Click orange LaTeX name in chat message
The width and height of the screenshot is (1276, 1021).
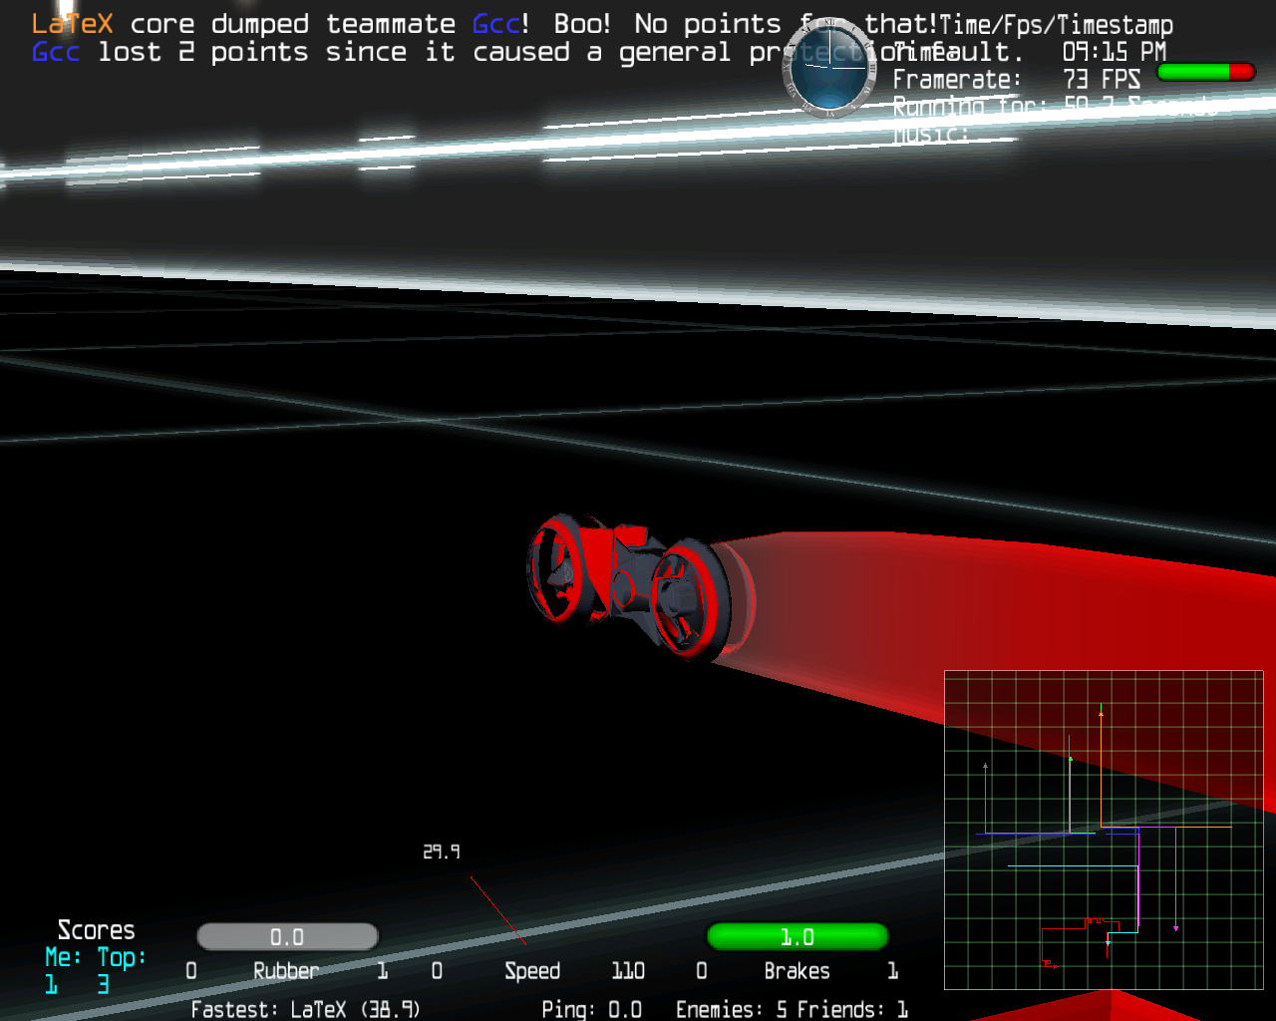pyautogui.click(x=72, y=24)
